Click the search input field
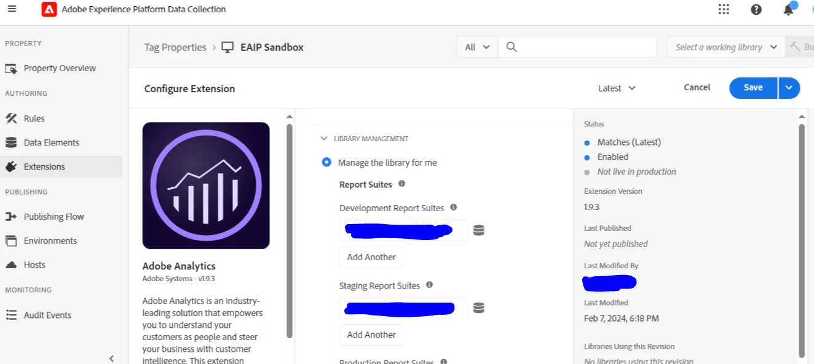 pyautogui.click(x=577, y=47)
